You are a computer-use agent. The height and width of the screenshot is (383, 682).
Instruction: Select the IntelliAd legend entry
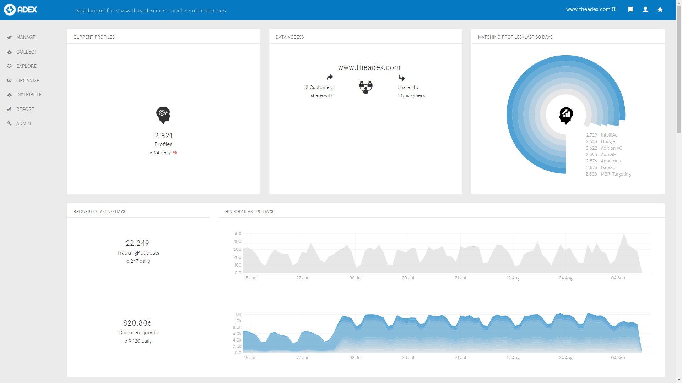click(609, 135)
